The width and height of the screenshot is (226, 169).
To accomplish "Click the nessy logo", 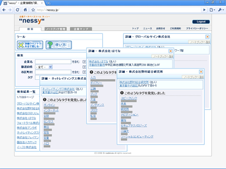I will point(32,21).
